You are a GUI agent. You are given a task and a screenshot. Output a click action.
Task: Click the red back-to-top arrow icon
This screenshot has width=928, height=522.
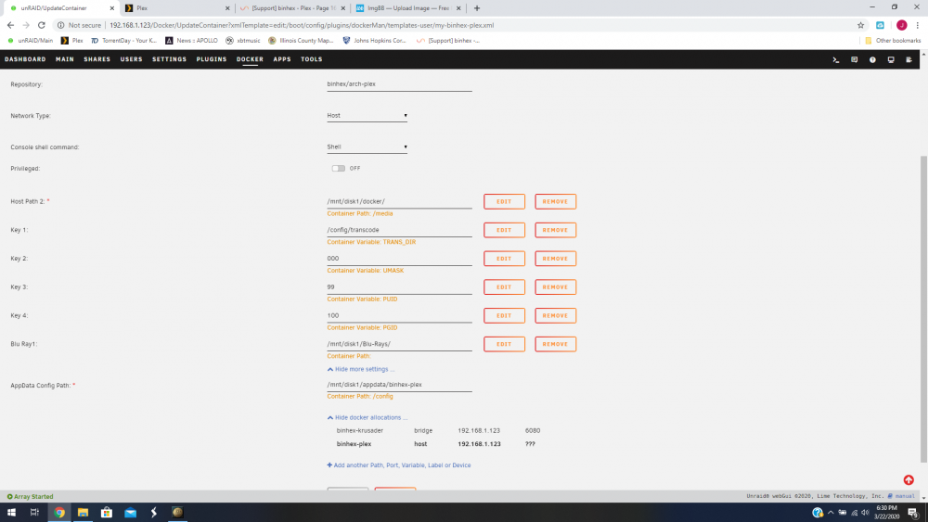click(x=909, y=480)
